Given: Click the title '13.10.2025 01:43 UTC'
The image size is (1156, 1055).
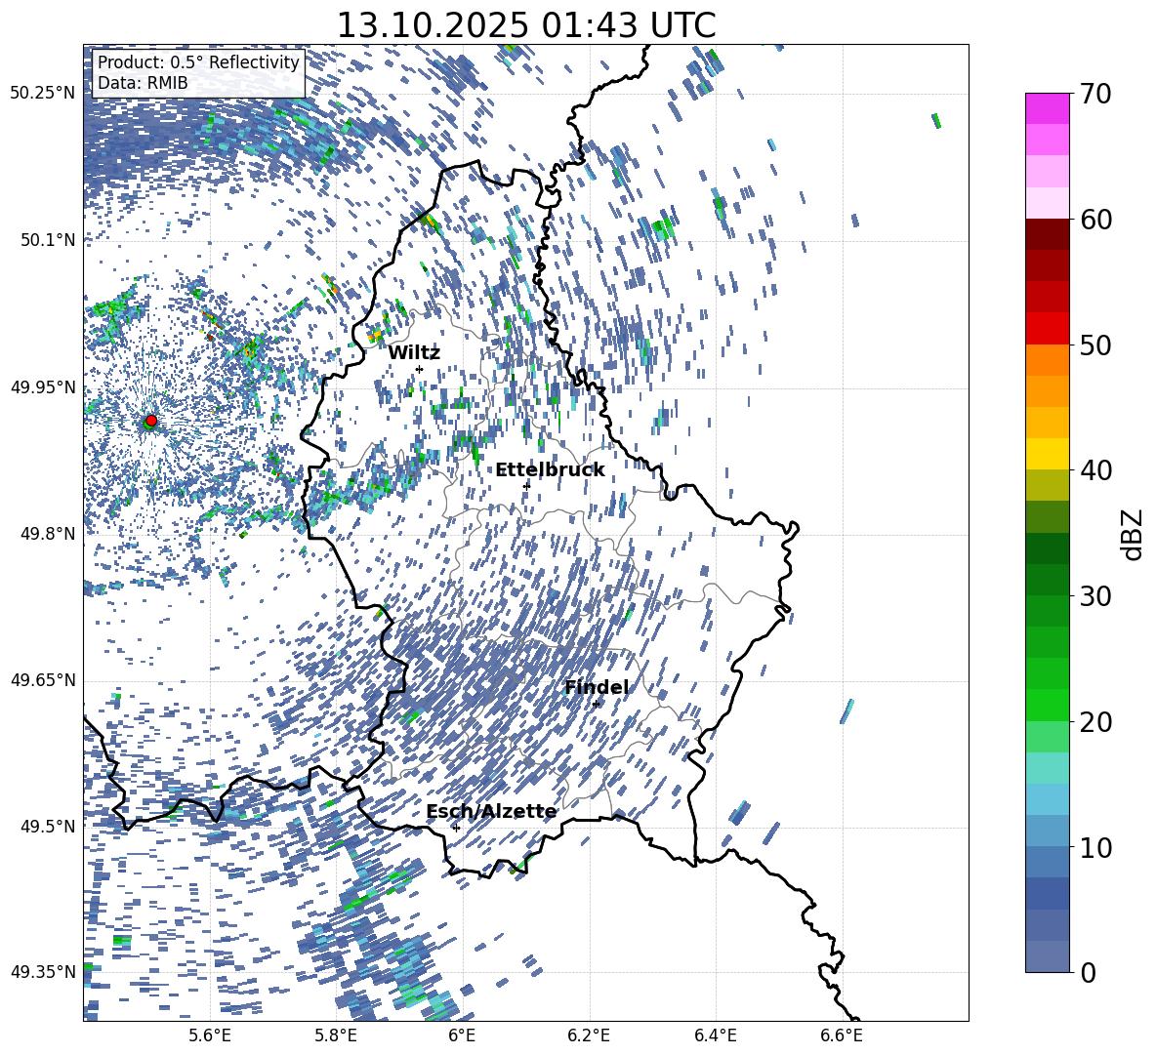Looking at the screenshot, I should [x=525, y=25].
